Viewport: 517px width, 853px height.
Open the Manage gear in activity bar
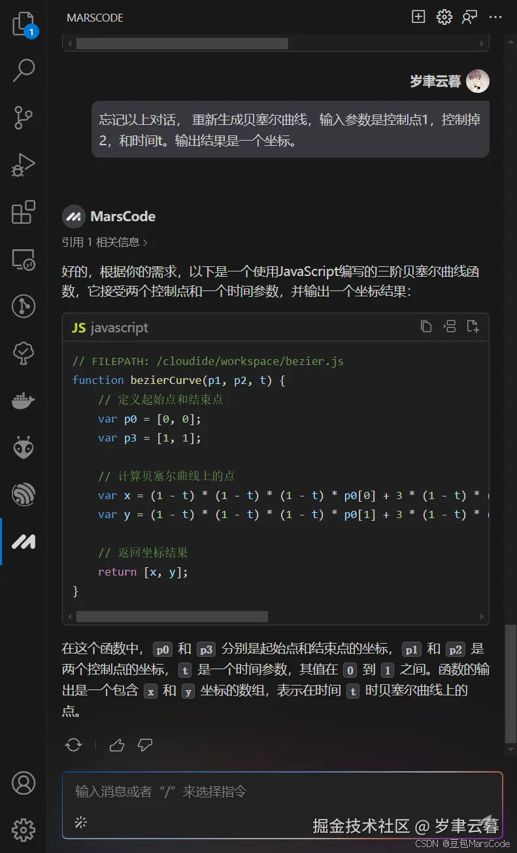coord(24,829)
